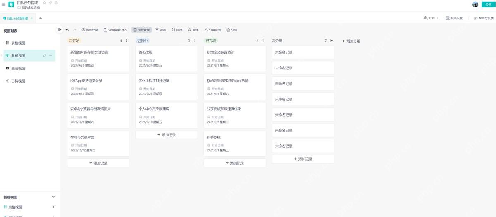Collapse the 未分组 column
This screenshot has width=496, height=217.
tap(331, 41)
